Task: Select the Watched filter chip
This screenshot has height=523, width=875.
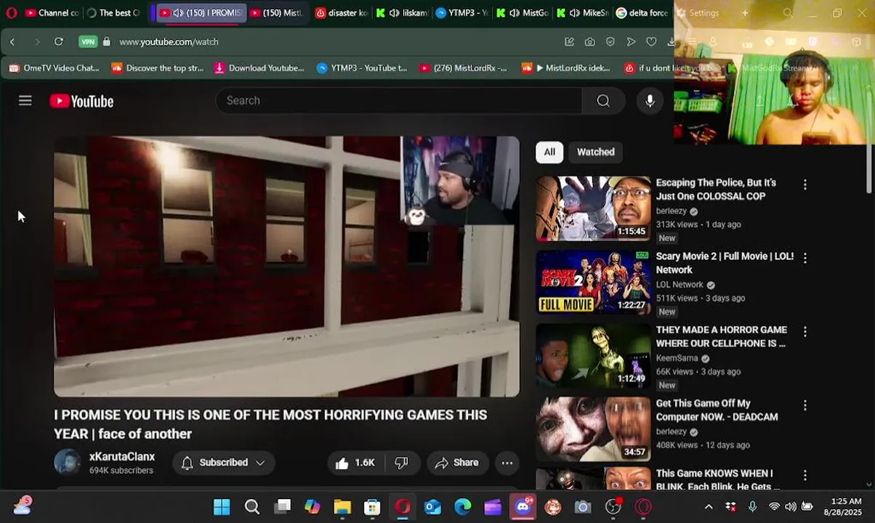Action: pos(596,152)
